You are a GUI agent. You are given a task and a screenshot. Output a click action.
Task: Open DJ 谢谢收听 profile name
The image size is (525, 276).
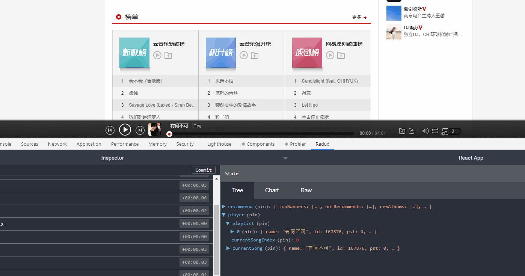pyautogui.click(x=413, y=9)
